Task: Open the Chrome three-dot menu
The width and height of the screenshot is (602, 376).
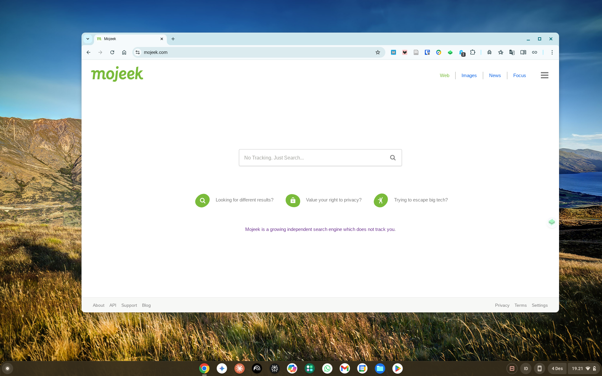Action: click(552, 52)
